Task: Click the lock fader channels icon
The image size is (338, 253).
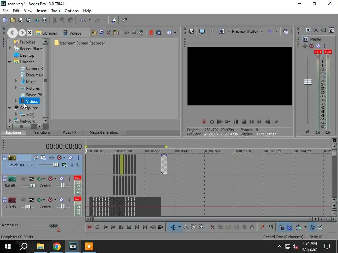Action: coord(308,131)
